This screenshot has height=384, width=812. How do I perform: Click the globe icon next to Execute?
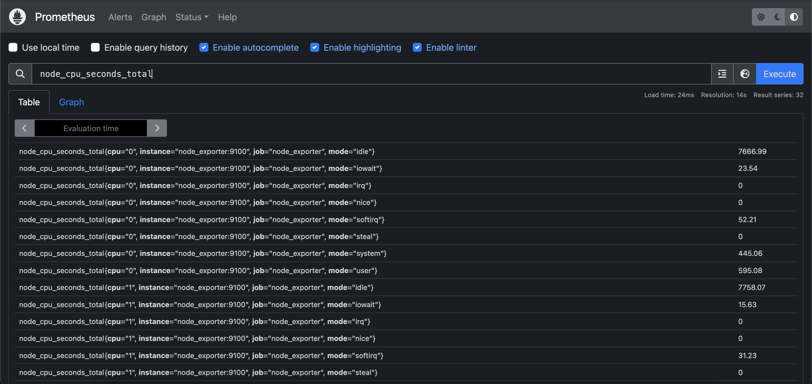pyautogui.click(x=745, y=74)
